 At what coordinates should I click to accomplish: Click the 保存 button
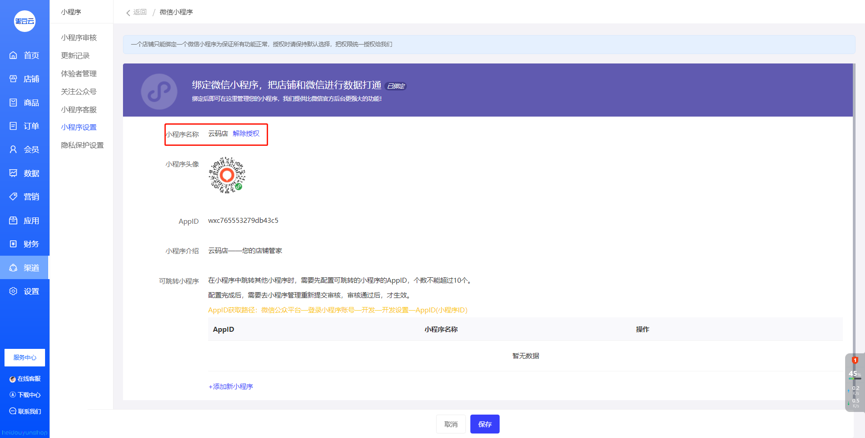tap(485, 424)
